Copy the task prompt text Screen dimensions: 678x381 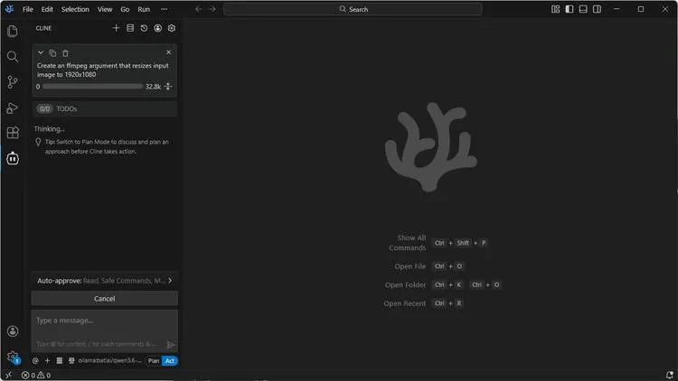(x=52, y=53)
